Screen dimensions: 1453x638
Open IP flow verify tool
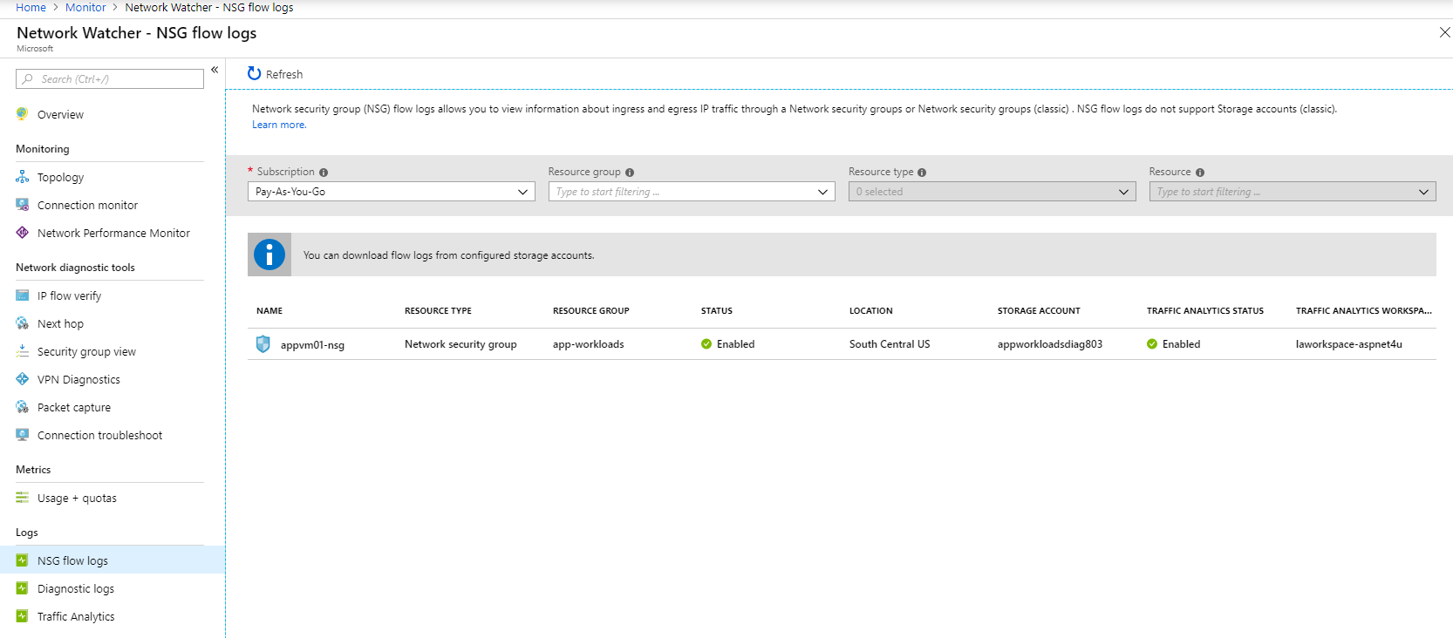[x=69, y=295]
